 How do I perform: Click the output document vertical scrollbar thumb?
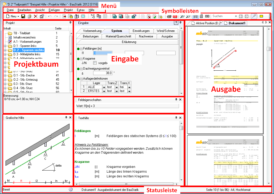click(x=268, y=49)
